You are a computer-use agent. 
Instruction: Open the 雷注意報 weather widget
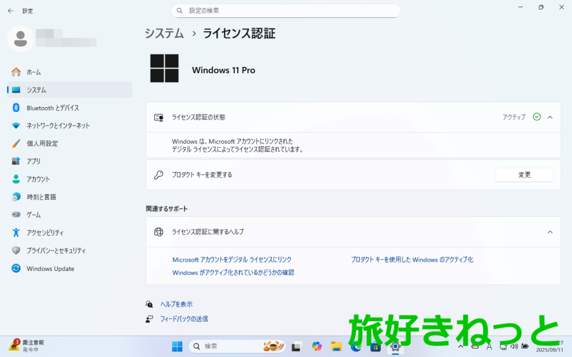[x=26, y=346]
